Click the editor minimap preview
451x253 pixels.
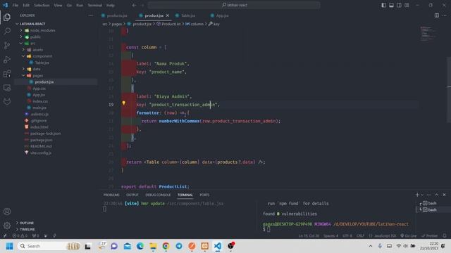click(x=428, y=34)
